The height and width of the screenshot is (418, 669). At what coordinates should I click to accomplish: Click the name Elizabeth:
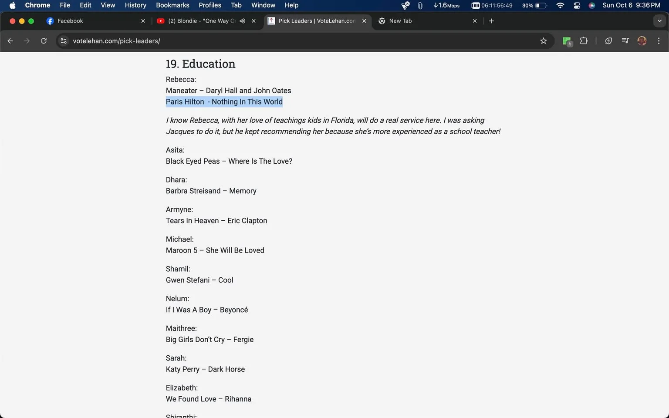182,388
